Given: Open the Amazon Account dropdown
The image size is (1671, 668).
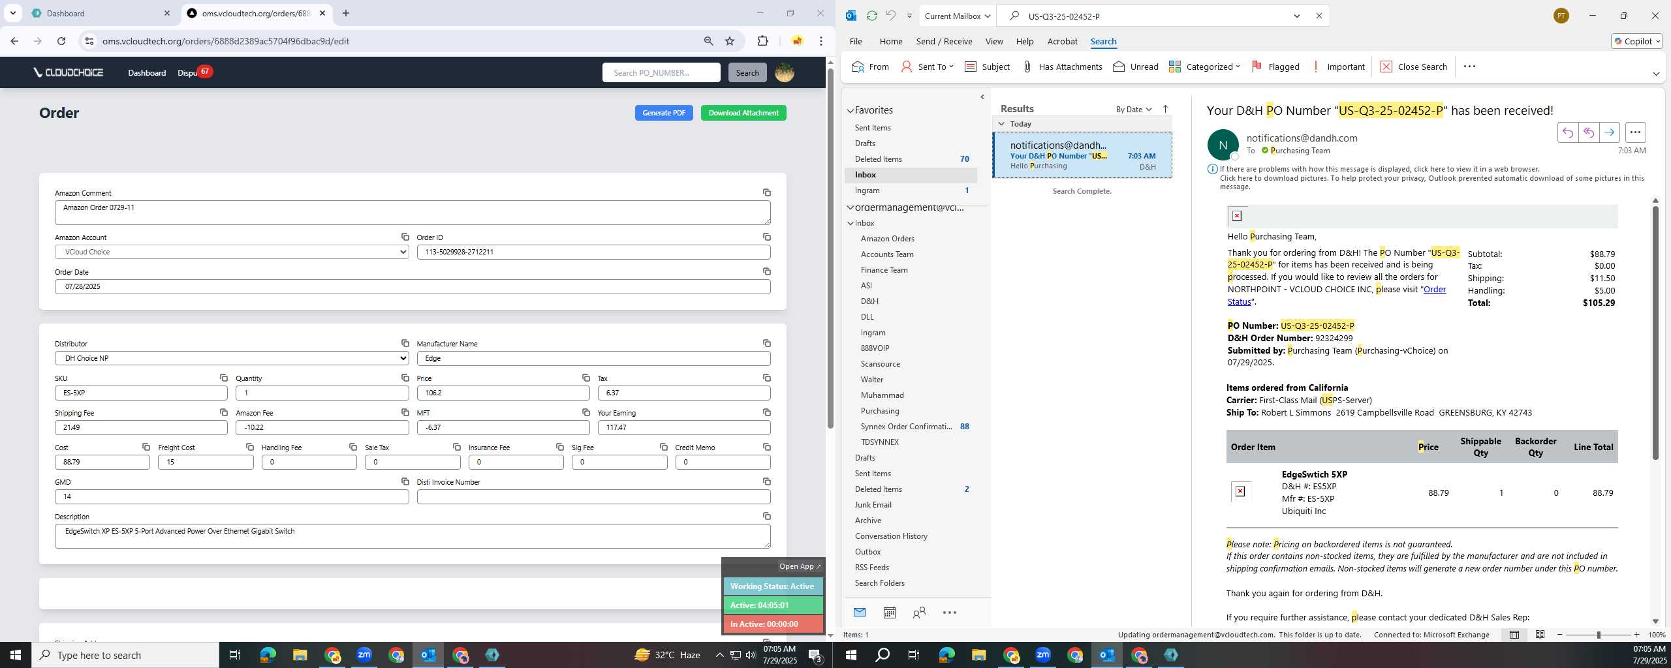Looking at the screenshot, I should [232, 252].
